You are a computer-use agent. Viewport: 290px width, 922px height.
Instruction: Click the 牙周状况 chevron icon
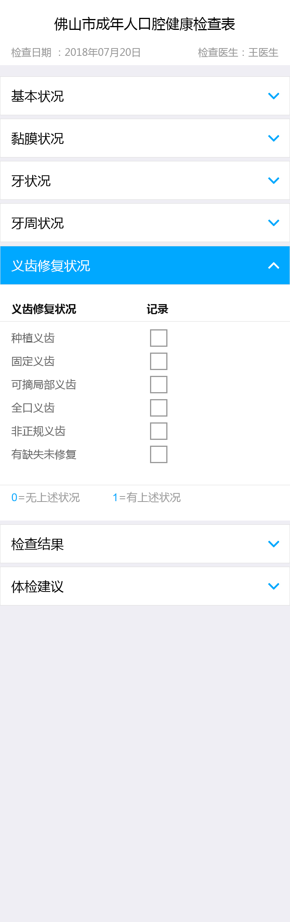(273, 223)
